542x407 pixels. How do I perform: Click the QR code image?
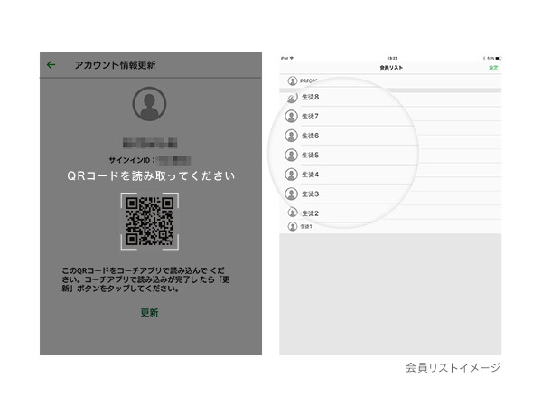point(150,220)
